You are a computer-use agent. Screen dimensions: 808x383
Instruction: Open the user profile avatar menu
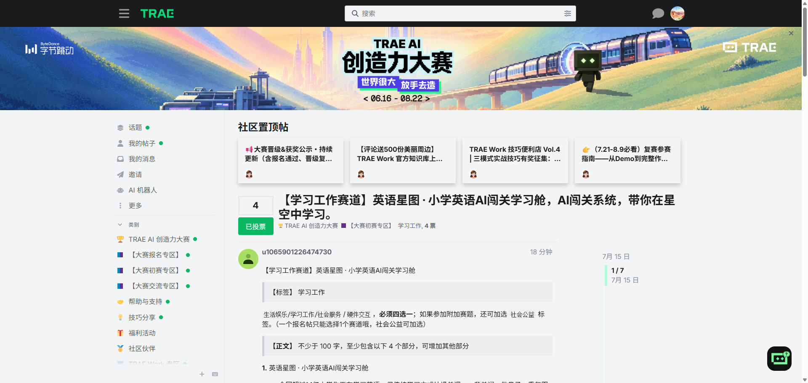678,13
